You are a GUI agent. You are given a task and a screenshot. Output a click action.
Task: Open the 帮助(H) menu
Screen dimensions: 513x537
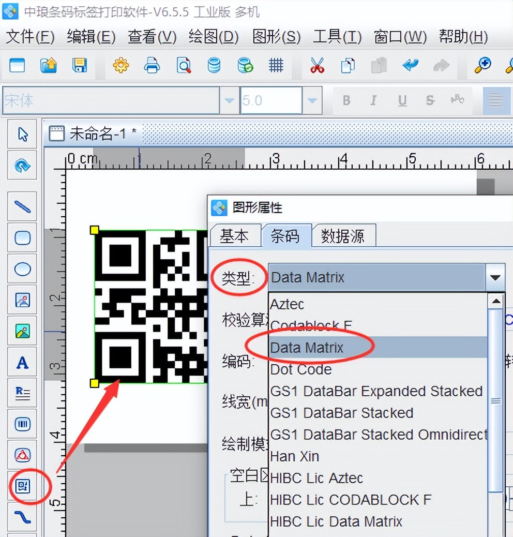coord(463,37)
